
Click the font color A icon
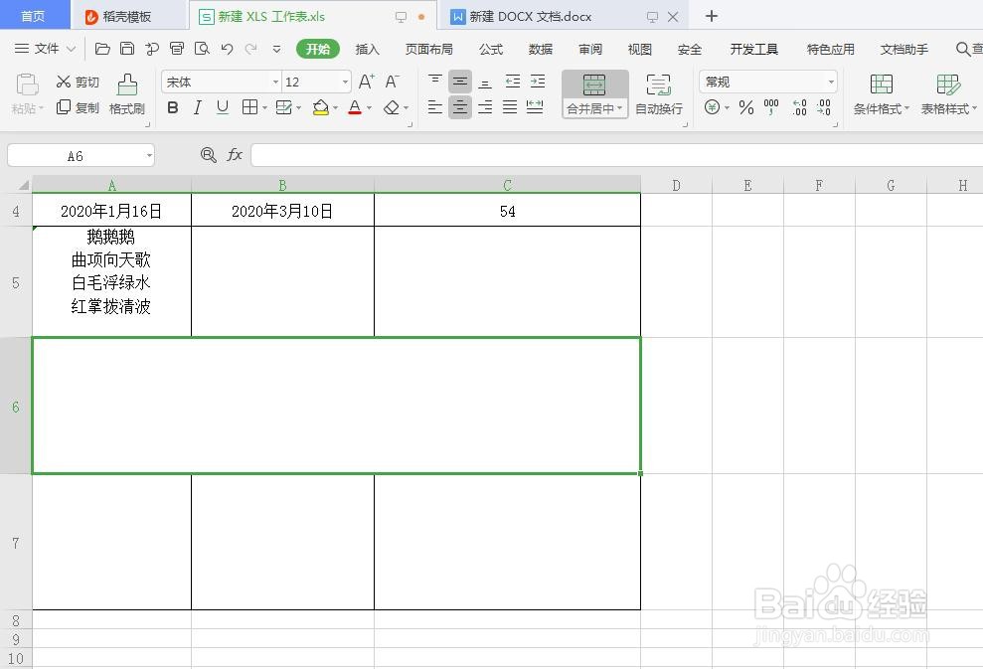[x=355, y=107]
